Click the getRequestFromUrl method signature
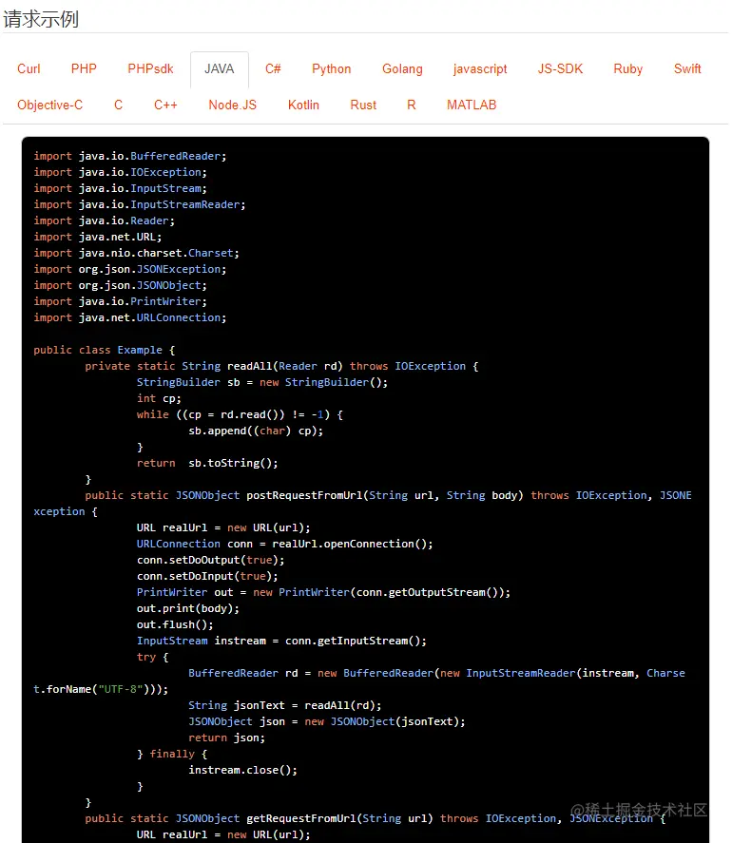Viewport: 732px width, 843px height. pyautogui.click(x=376, y=818)
